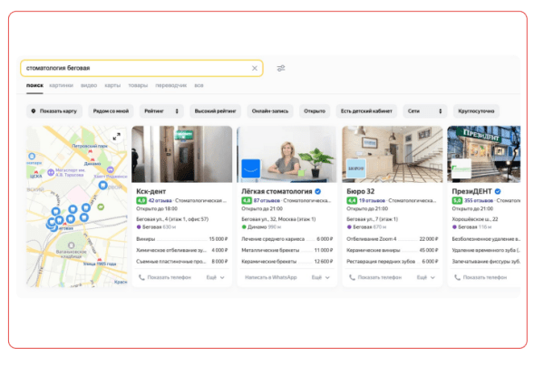Click inside the стоматология беговая search box
Viewport: 544px width, 365px height.
point(136,68)
